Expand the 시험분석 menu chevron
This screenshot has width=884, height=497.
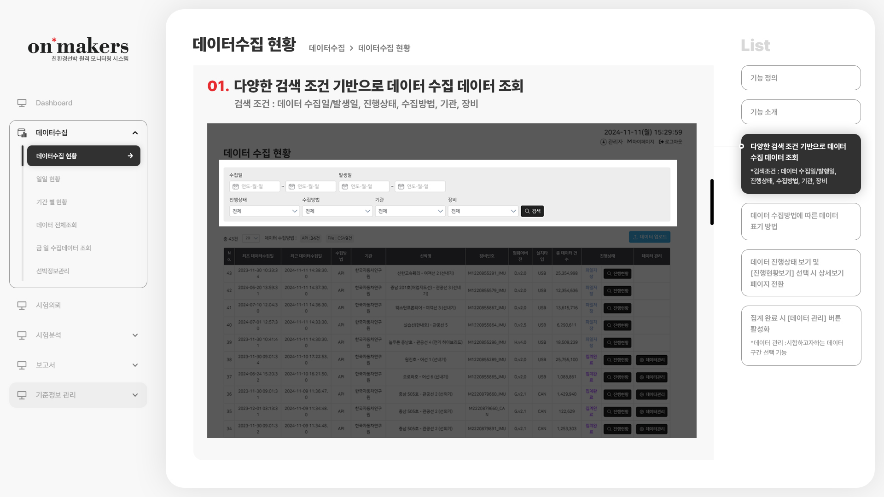135,335
